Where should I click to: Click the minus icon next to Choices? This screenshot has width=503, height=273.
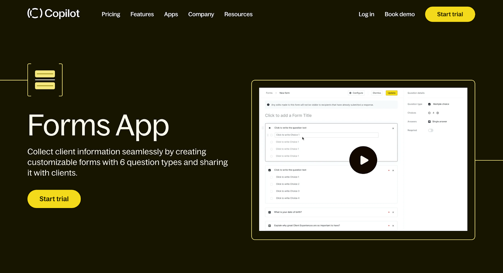pos(429,113)
